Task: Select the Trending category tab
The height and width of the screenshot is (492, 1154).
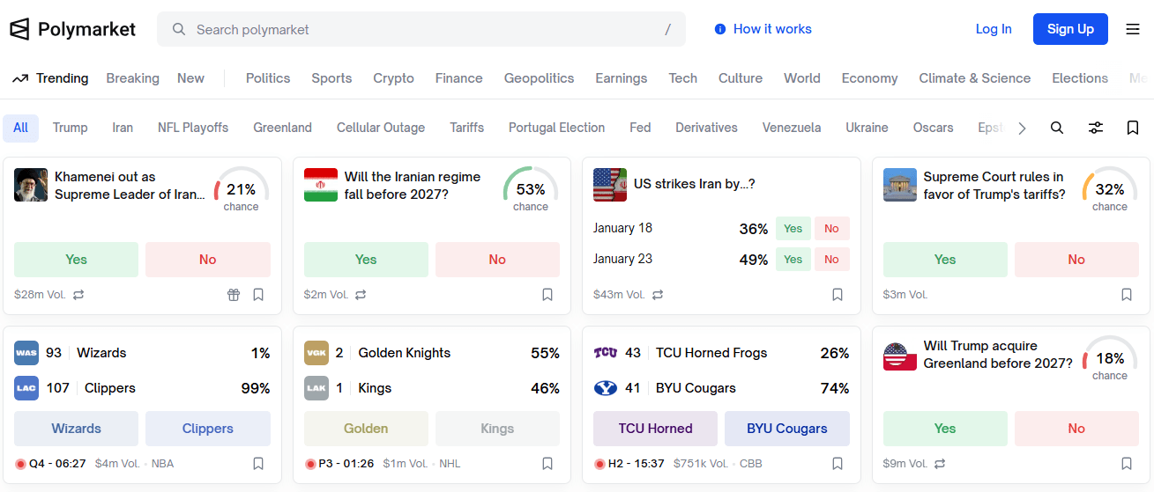Action: [x=51, y=78]
